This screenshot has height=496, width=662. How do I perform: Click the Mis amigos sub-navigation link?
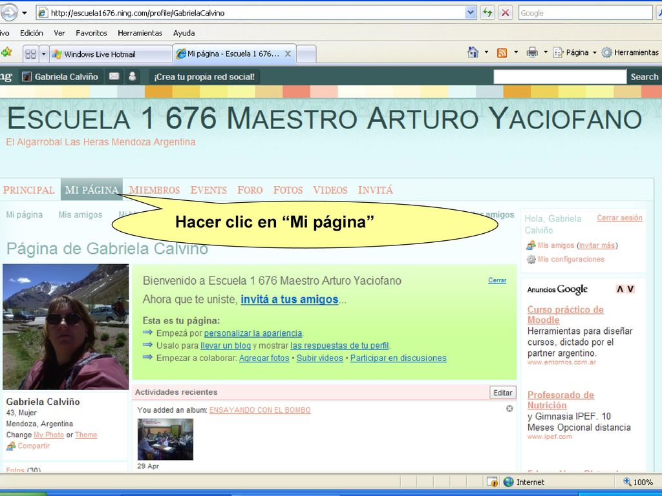pos(80,214)
